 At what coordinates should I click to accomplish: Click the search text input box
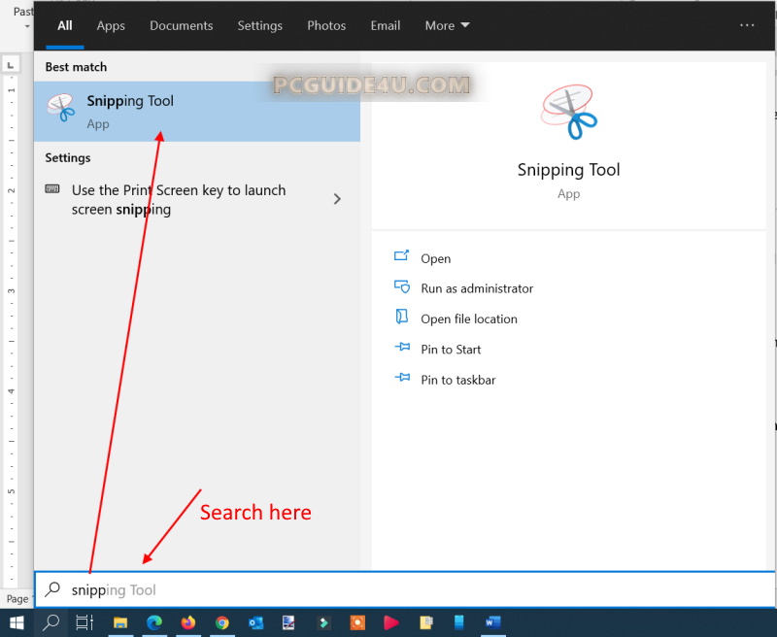[x=388, y=590]
